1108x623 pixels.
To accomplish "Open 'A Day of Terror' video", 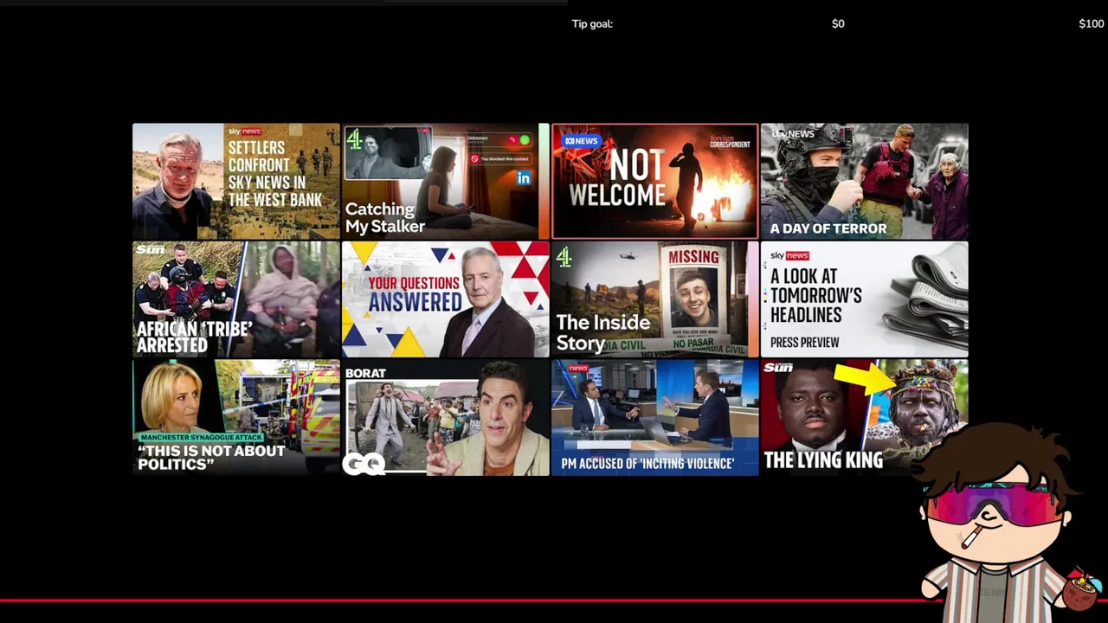I will pyautogui.click(x=864, y=181).
